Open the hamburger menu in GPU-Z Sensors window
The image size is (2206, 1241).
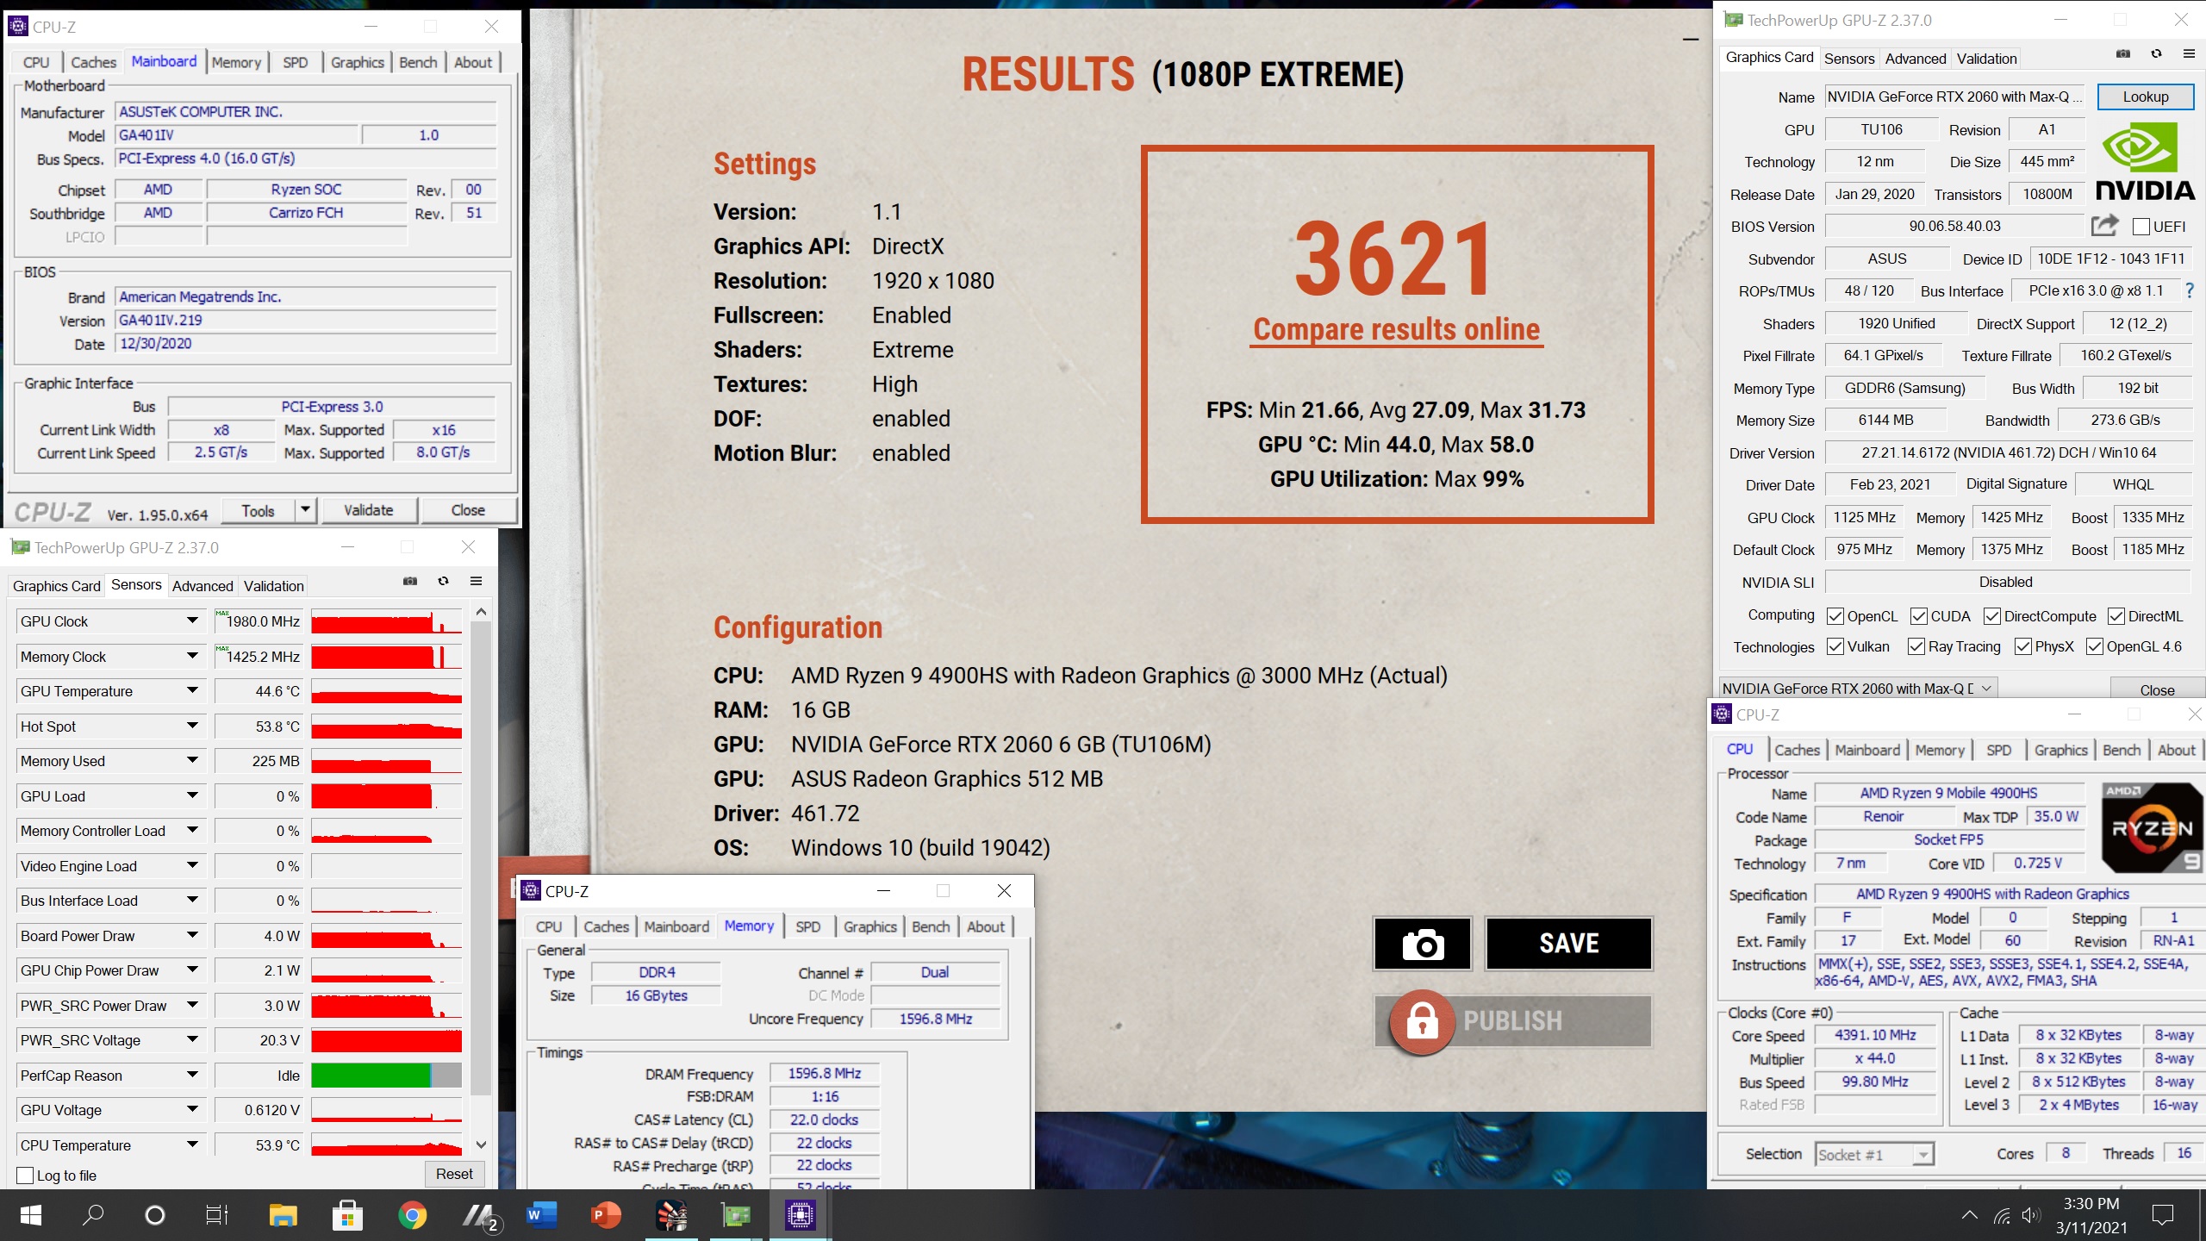click(x=476, y=581)
